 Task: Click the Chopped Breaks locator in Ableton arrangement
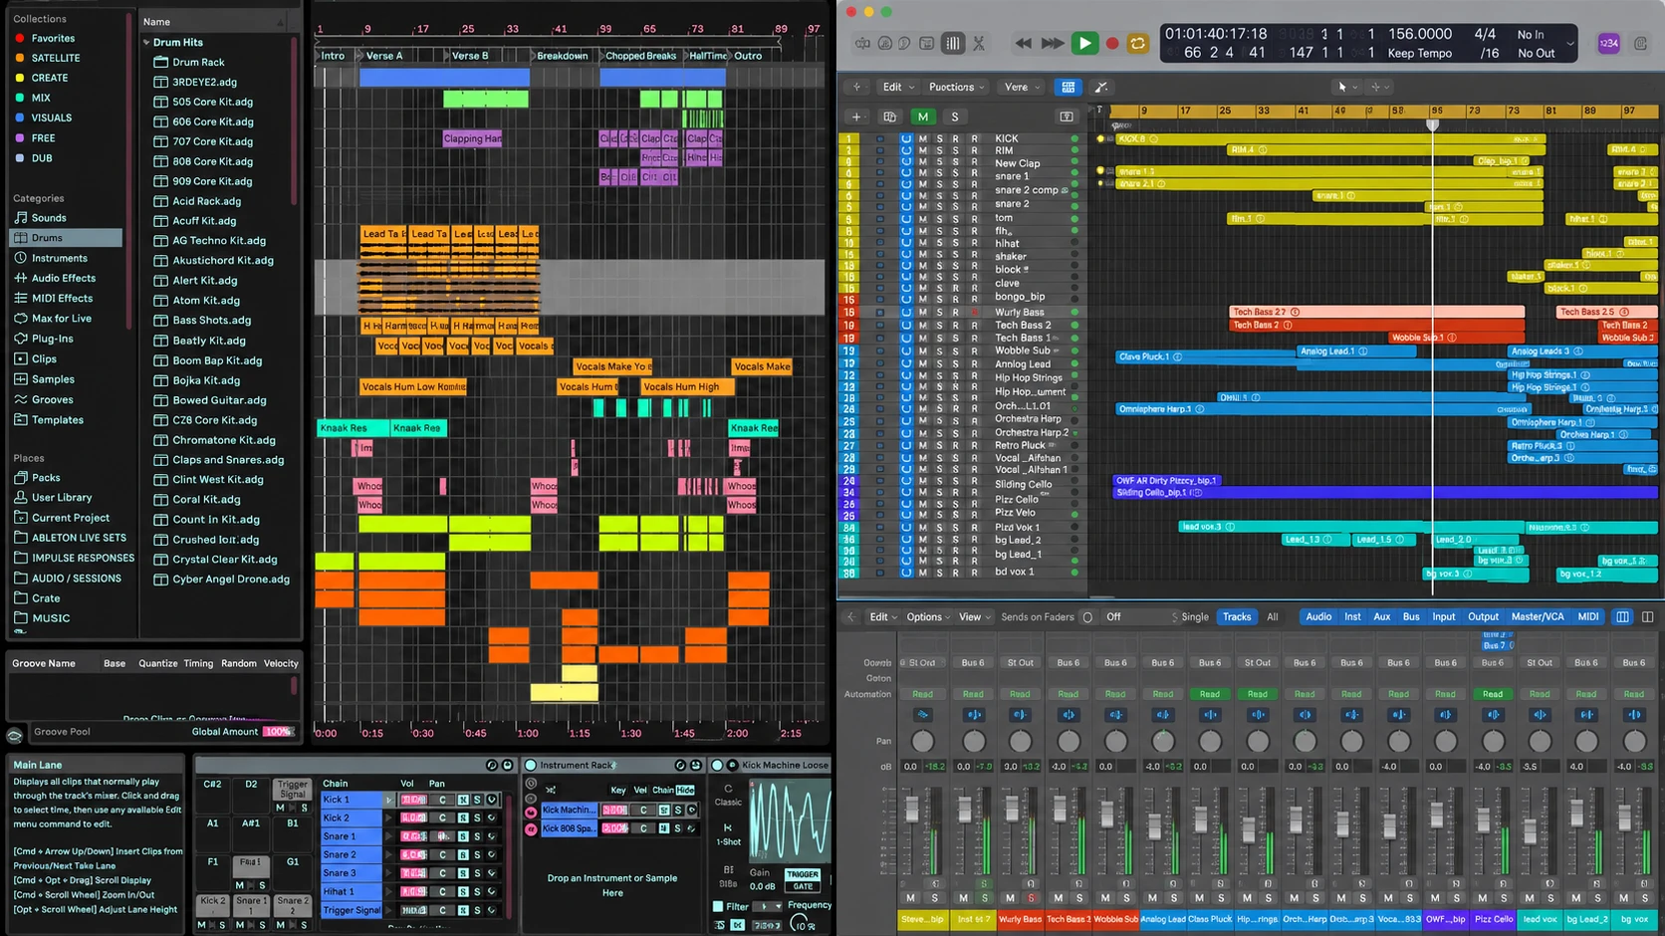click(640, 56)
